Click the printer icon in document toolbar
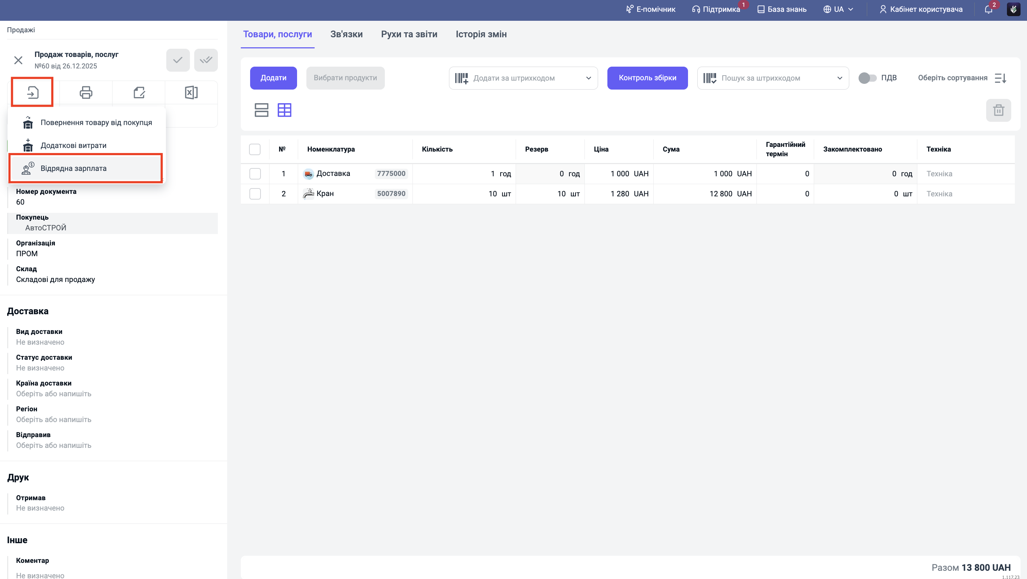This screenshot has width=1027, height=579. click(x=86, y=92)
